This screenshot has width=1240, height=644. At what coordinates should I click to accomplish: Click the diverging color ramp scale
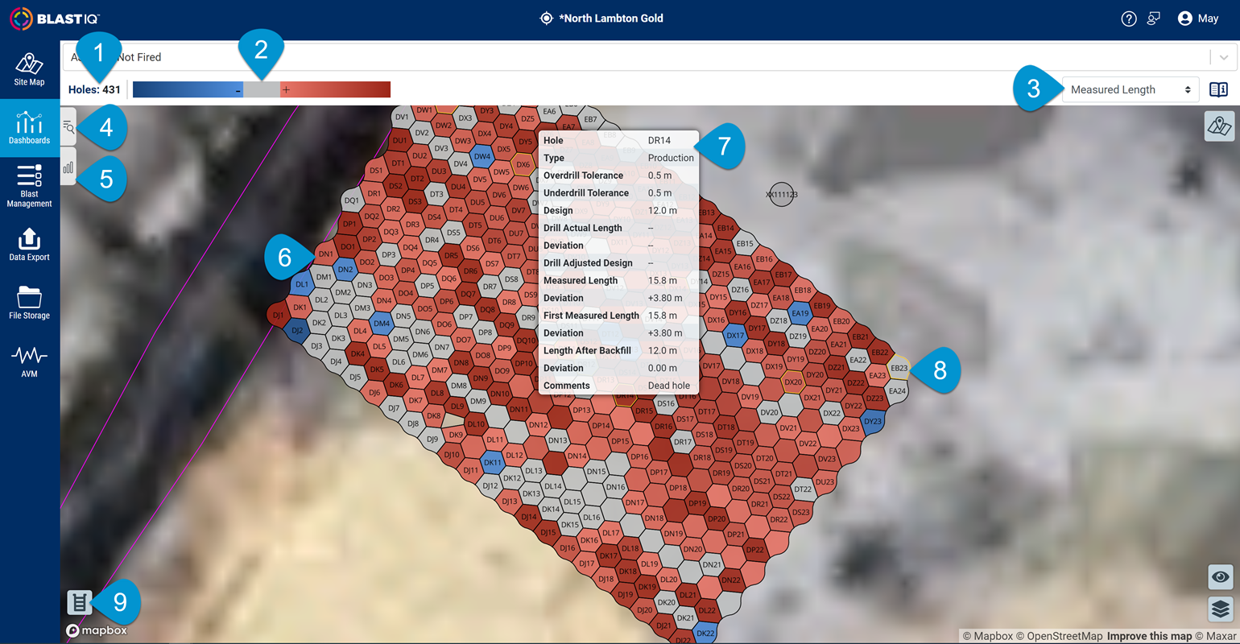262,89
